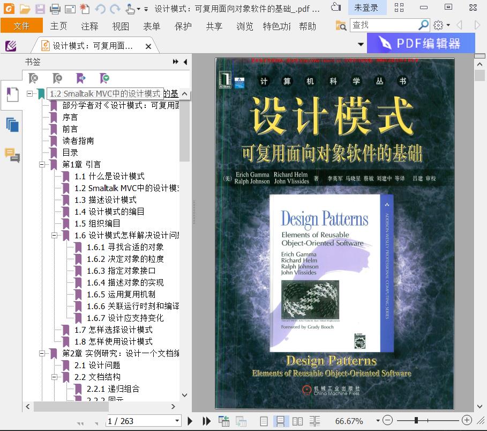Click the Undo arrow icon
The height and width of the screenshot is (431, 487).
100,9
